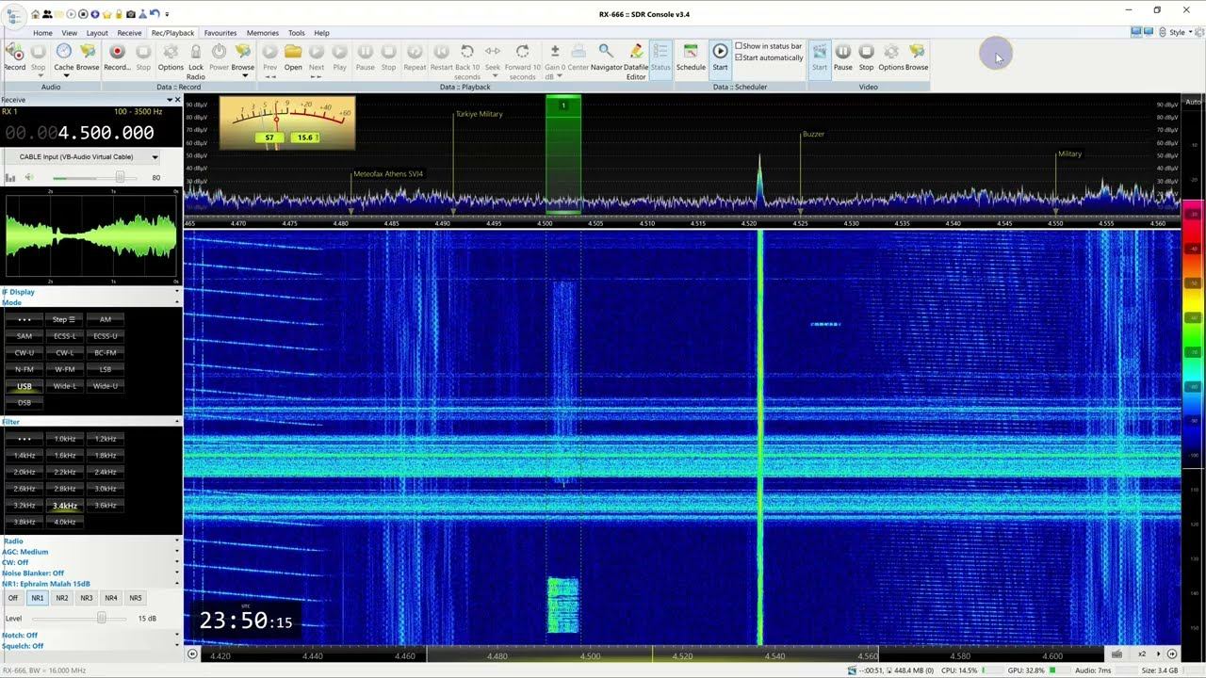Open the Tools ribbon tab

point(297,33)
